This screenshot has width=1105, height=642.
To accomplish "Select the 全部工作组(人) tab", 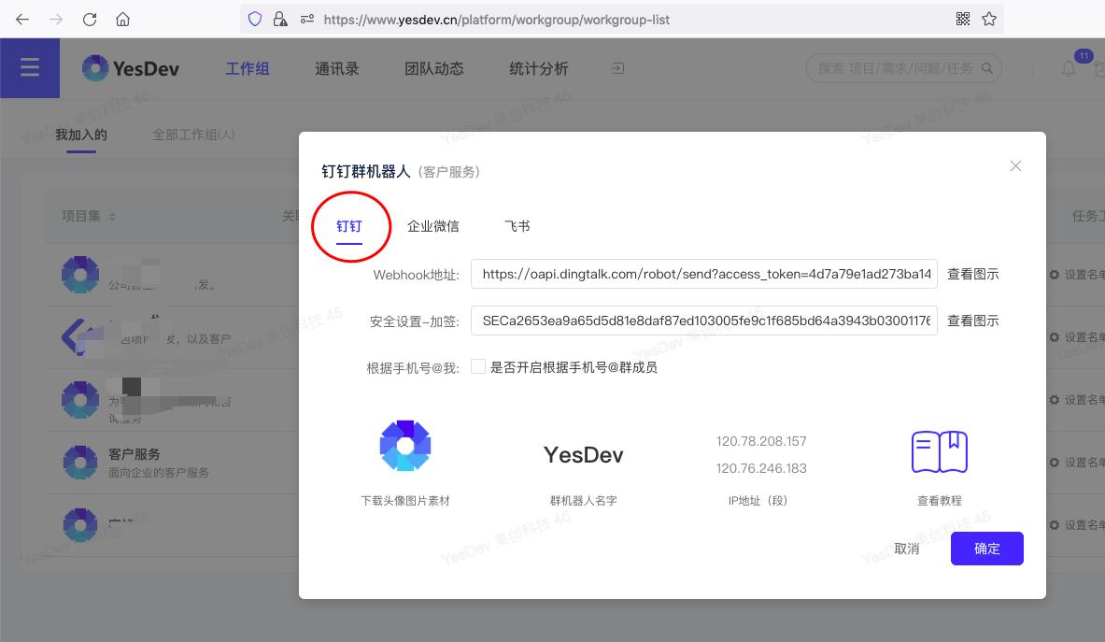I will (193, 135).
